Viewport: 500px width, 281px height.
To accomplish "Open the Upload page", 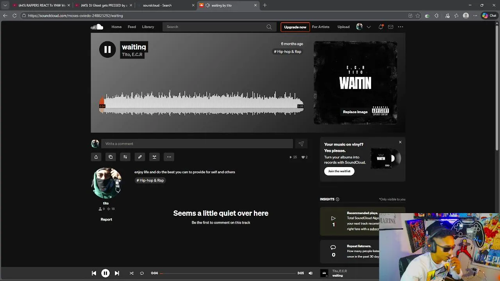I will (343, 27).
